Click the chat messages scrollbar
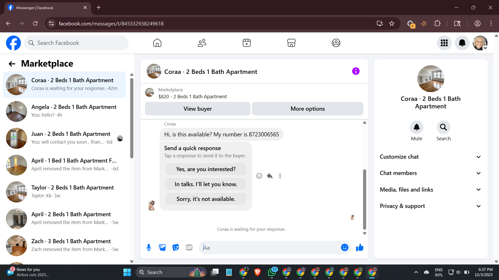This screenshot has width=499, height=280. click(365, 199)
